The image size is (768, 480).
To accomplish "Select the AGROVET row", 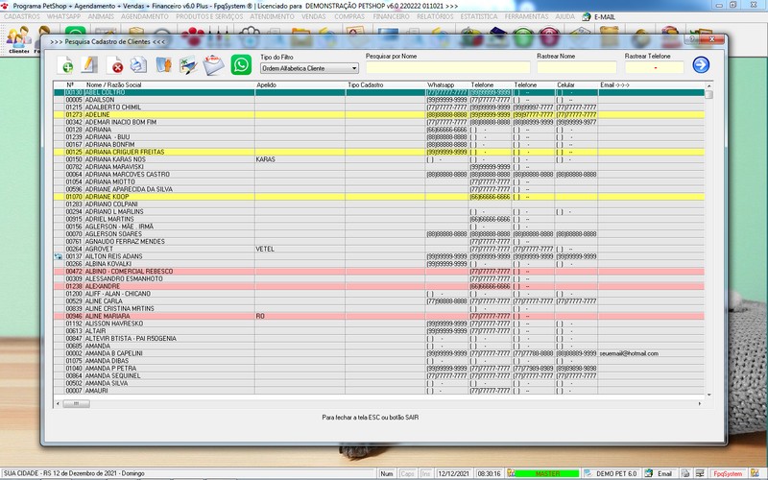I will click(x=379, y=249).
